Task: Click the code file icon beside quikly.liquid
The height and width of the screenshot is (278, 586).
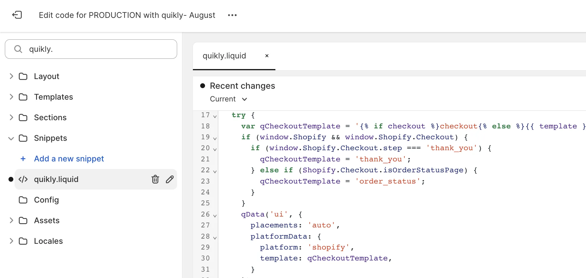Action: [x=23, y=179]
